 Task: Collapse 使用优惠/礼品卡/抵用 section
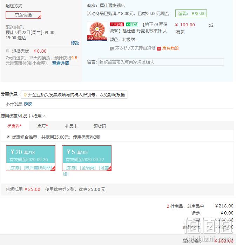pos(45,116)
